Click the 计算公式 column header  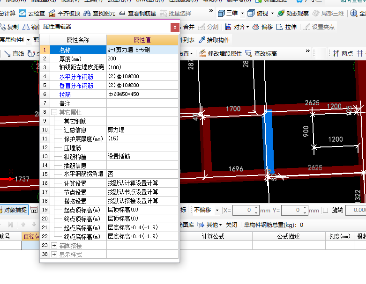(x=213, y=236)
